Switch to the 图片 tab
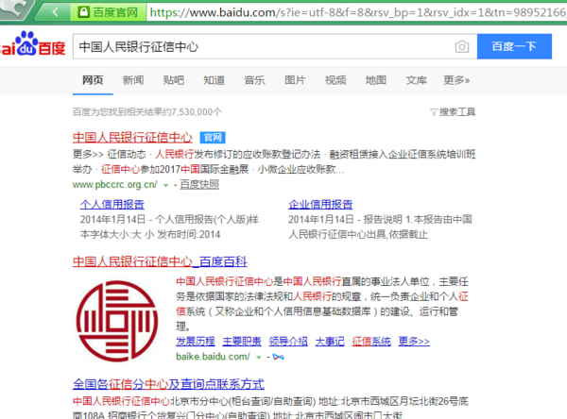 pos(295,80)
